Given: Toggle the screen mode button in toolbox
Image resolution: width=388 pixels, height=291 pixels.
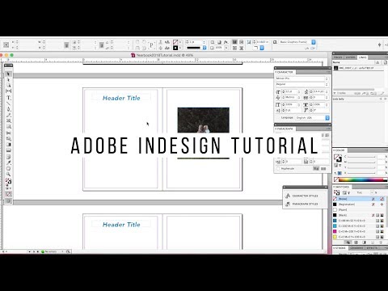Looking at the screenshot, I should (8, 201).
